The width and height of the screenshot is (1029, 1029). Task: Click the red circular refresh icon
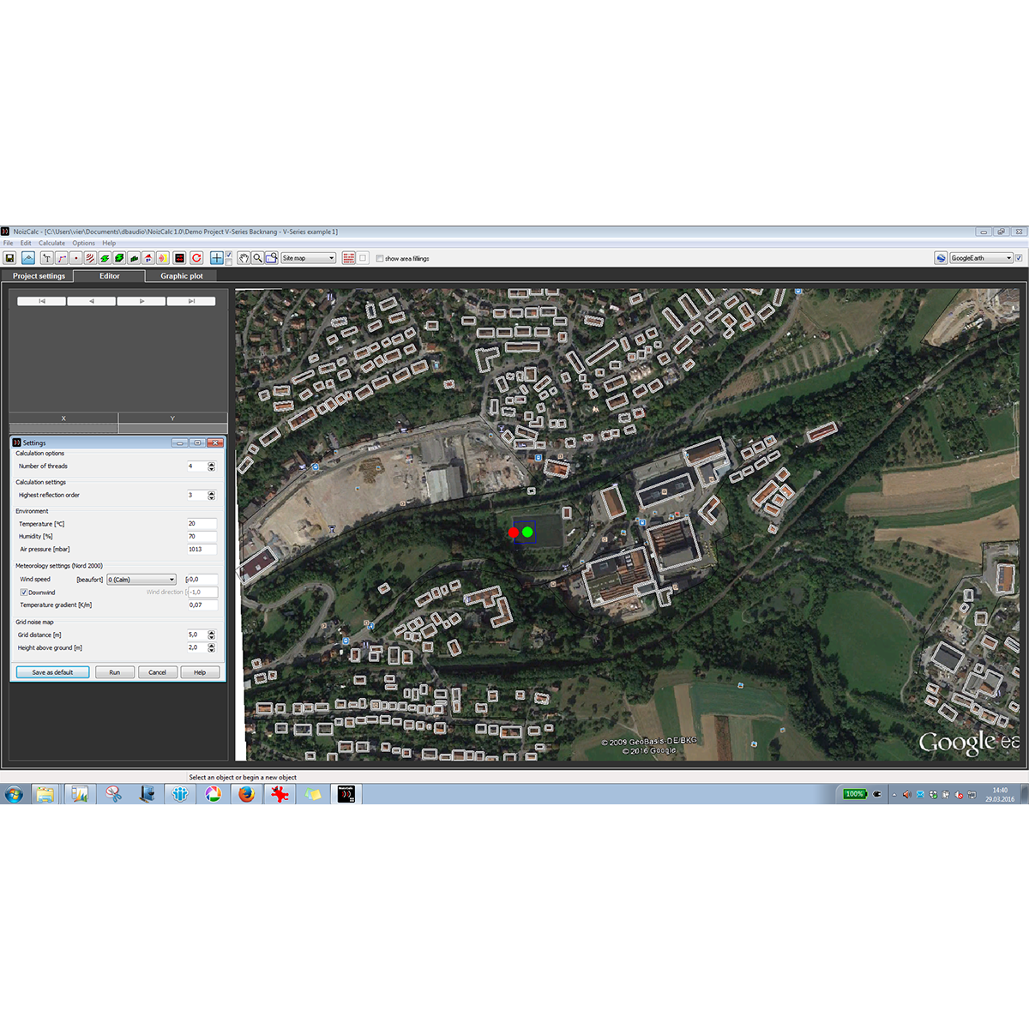[196, 258]
